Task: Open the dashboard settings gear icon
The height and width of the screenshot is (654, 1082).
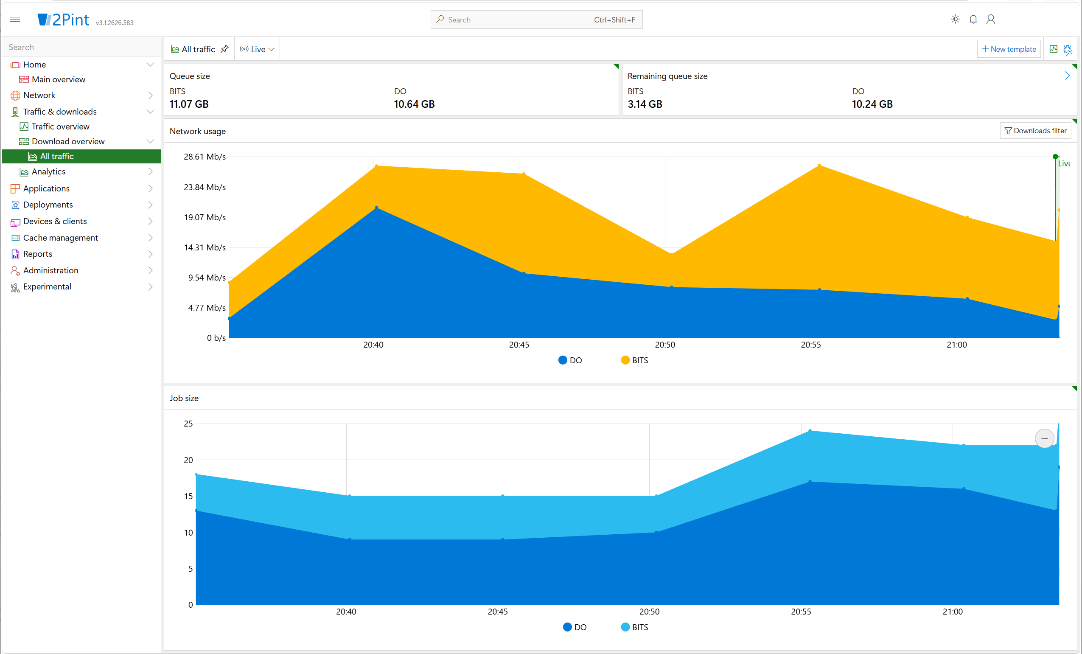Action: coord(1068,50)
